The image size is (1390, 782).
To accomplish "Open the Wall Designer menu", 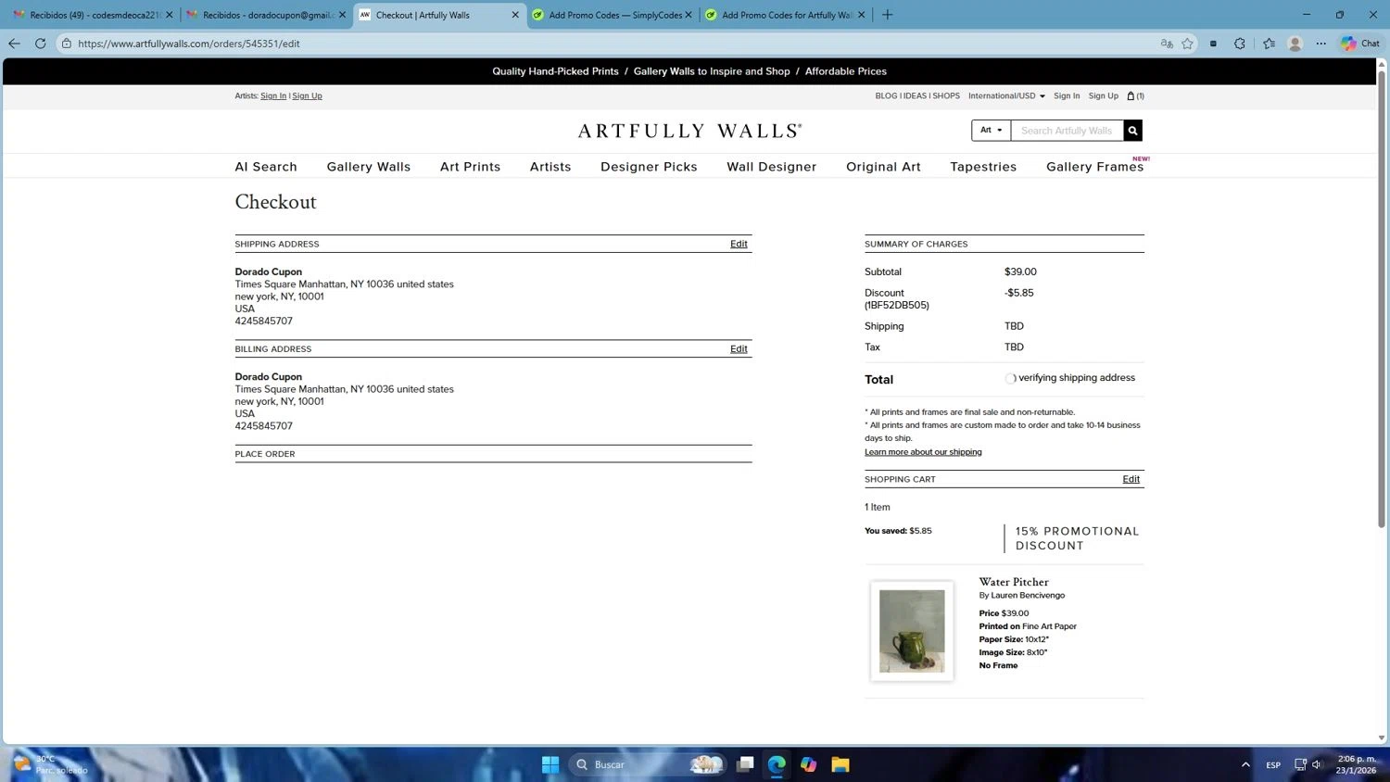I will pos(772,167).
